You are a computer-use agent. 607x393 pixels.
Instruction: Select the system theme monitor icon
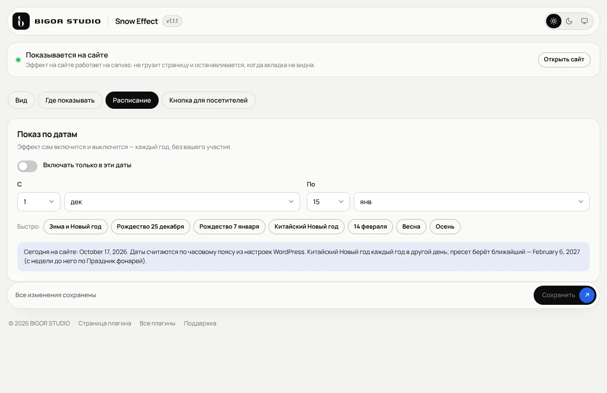584,21
